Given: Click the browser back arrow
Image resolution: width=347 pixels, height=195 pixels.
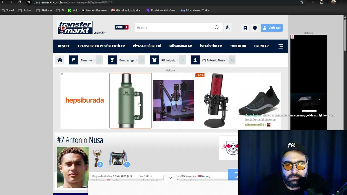Looking at the screenshot, I should 3,2.
